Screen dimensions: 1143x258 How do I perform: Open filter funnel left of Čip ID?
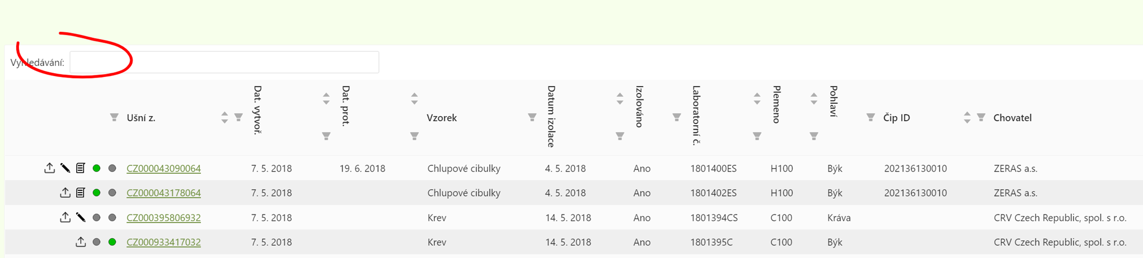[870, 117]
